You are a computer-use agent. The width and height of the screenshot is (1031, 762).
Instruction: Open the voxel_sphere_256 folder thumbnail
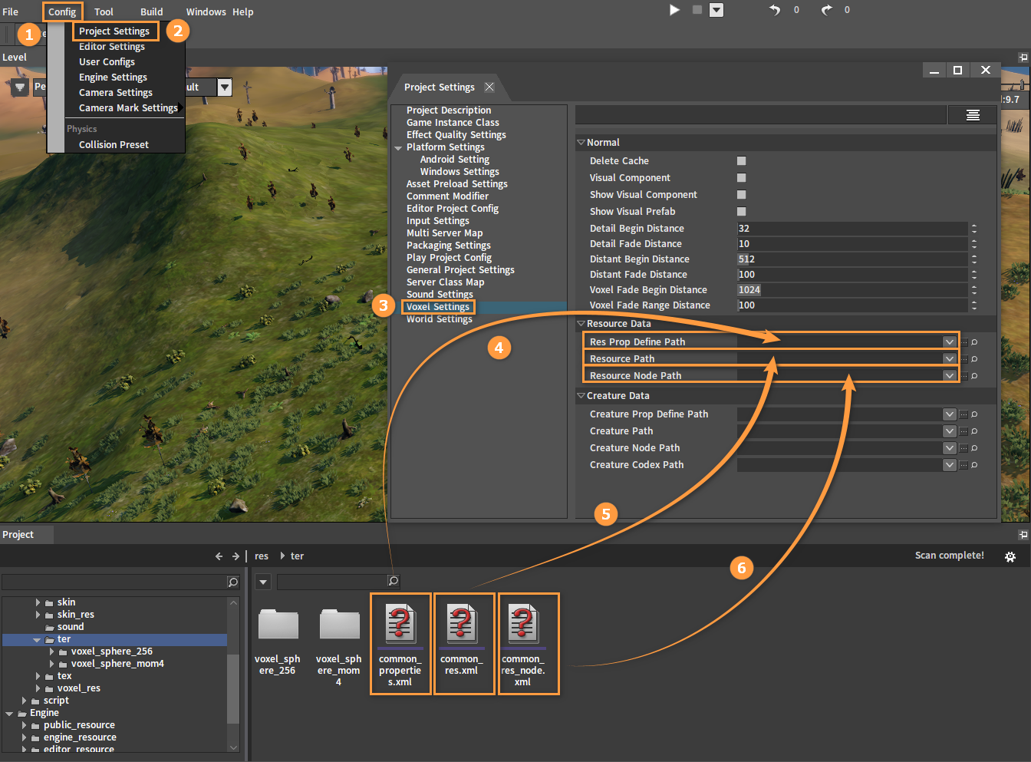point(278,624)
